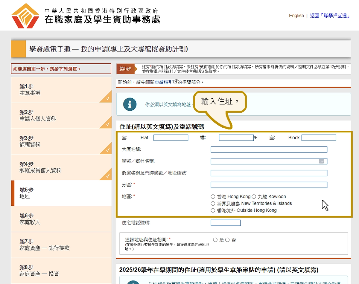The width and height of the screenshot is (359, 284).
Task: Open 第7步 家庭資產 — 銀行存款
Action: (61, 245)
